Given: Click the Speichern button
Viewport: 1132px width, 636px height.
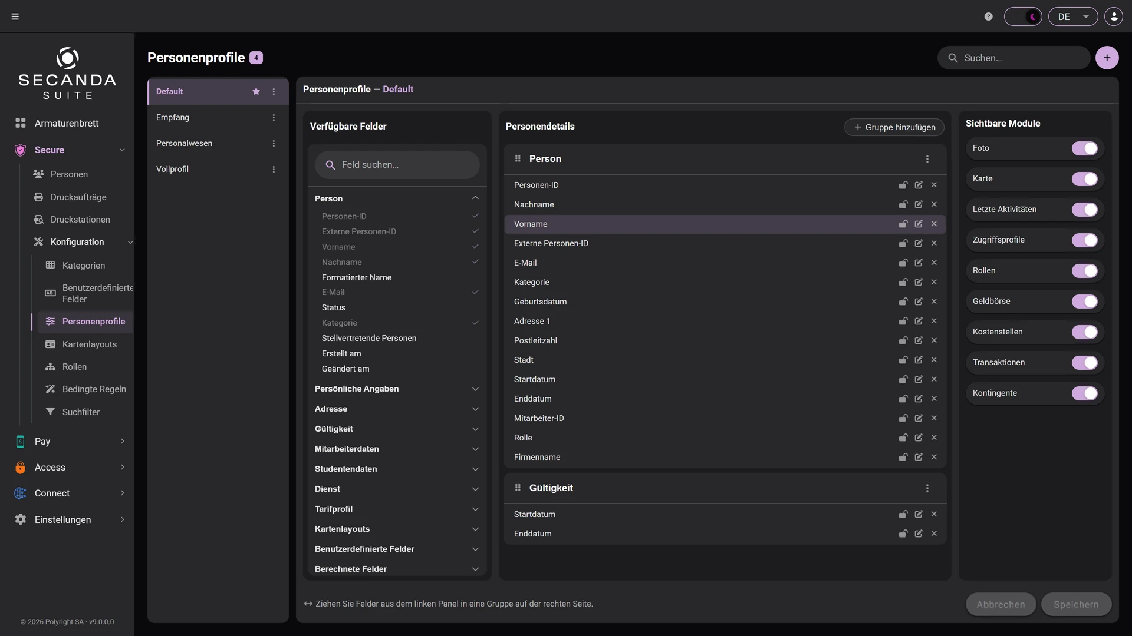Looking at the screenshot, I should pos(1076,604).
